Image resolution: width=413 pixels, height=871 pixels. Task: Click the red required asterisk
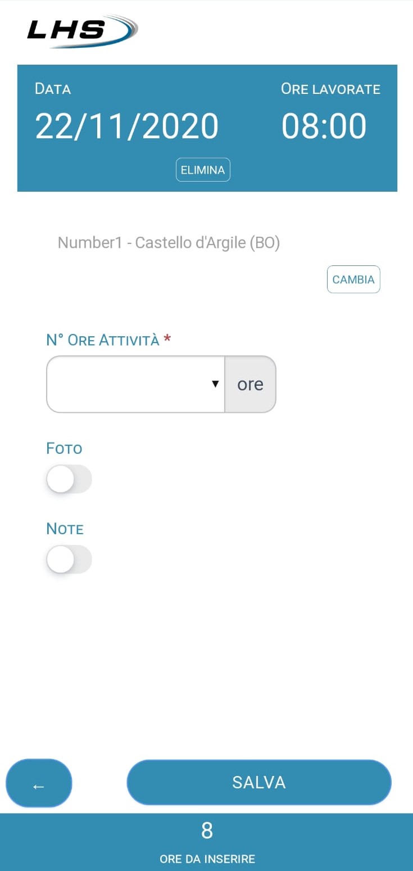(167, 340)
